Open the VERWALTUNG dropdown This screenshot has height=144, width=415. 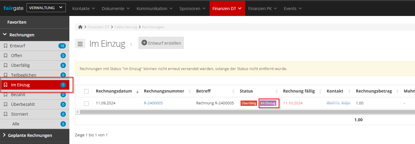(46, 8)
